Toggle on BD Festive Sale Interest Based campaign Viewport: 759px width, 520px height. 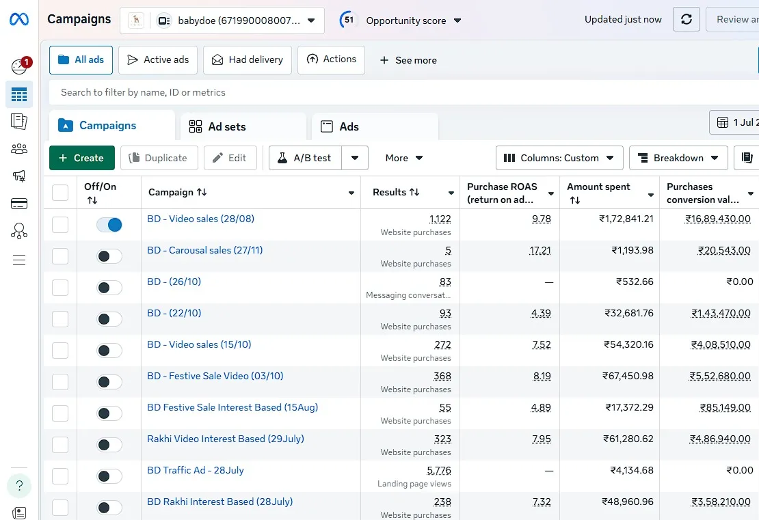tap(109, 413)
